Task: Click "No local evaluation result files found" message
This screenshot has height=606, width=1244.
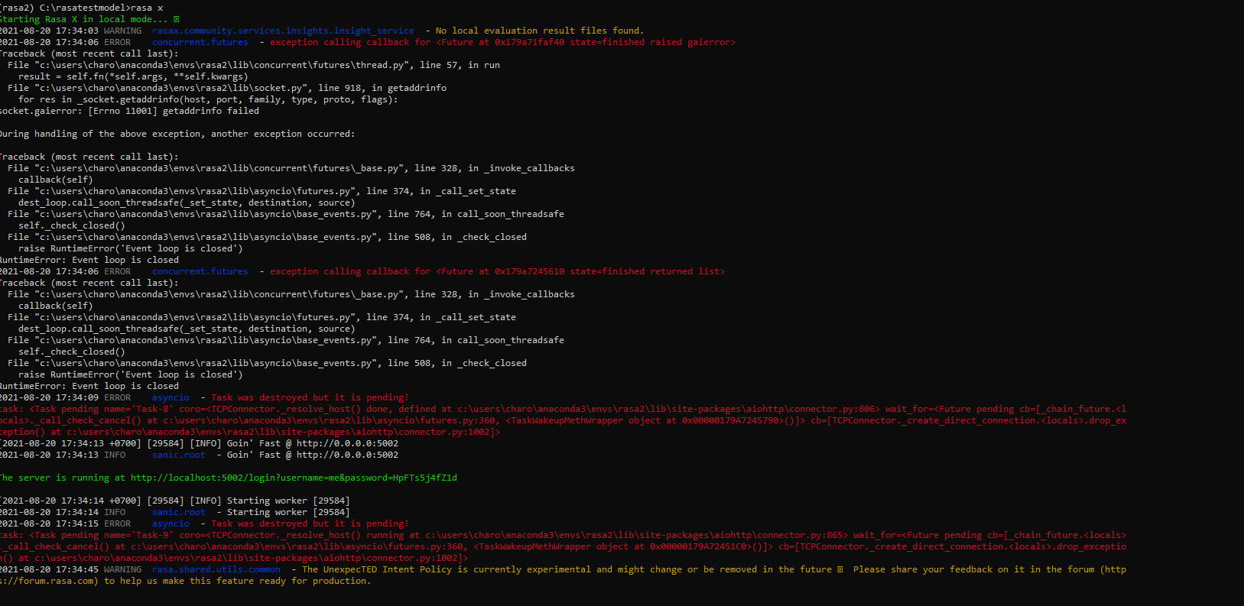Action: click(540, 31)
